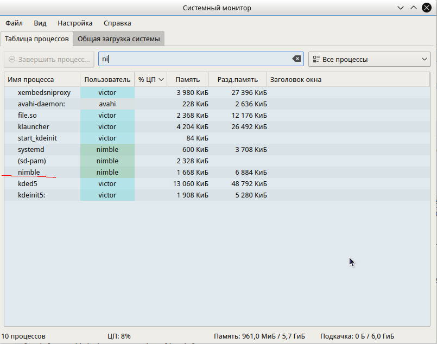Click the ЦП: 8% status bar entry
The image size is (437, 344).
(x=119, y=336)
